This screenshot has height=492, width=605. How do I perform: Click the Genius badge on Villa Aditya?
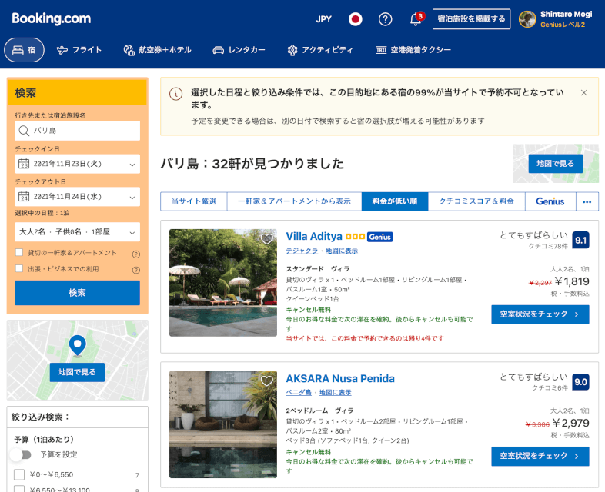click(379, 237)
